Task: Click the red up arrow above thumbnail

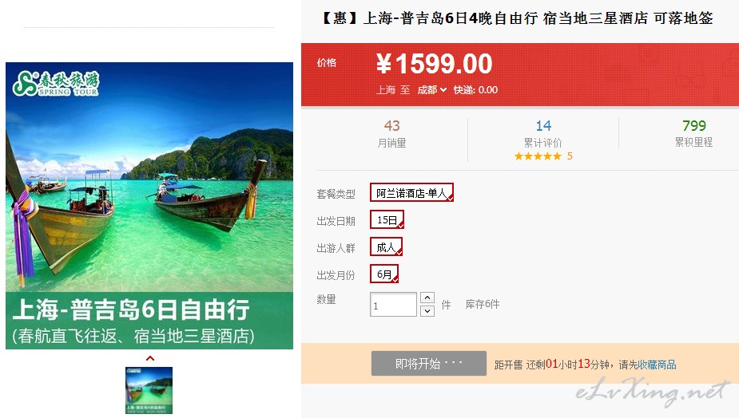Action: (x=150, y=358)
